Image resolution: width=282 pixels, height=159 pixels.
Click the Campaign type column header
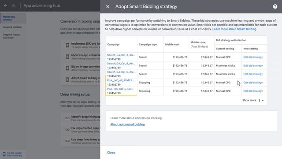click(x=148, y=44)
